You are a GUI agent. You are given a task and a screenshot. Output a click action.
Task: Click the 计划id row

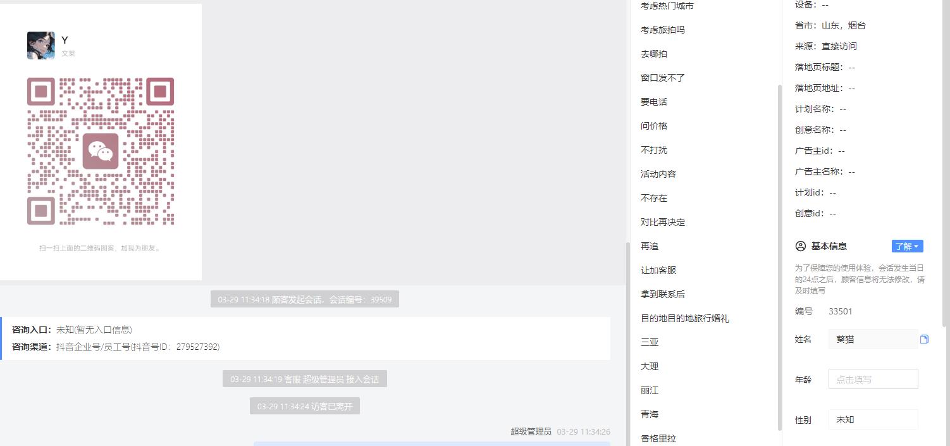coord(815,192)
